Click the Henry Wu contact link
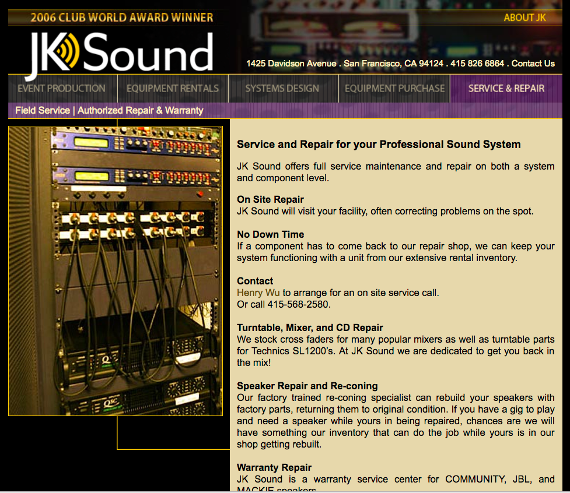This screenshot has width=570, height=493. [258, 293]
